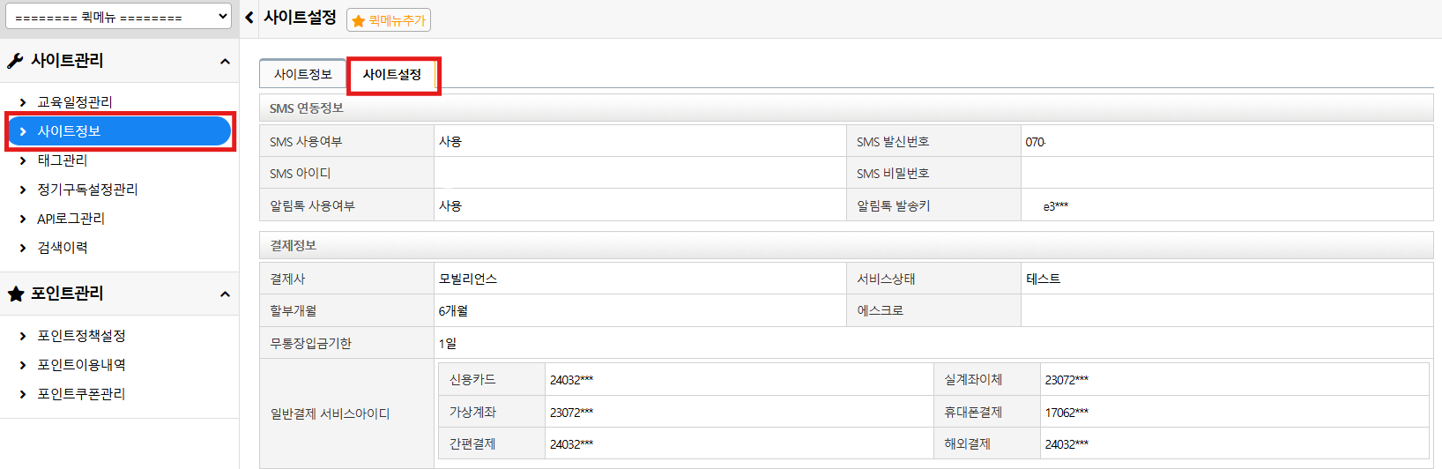Open 정기구독설정관리 in the sidebar
The width and height of the screenshot is (1442, 469).
87,190
